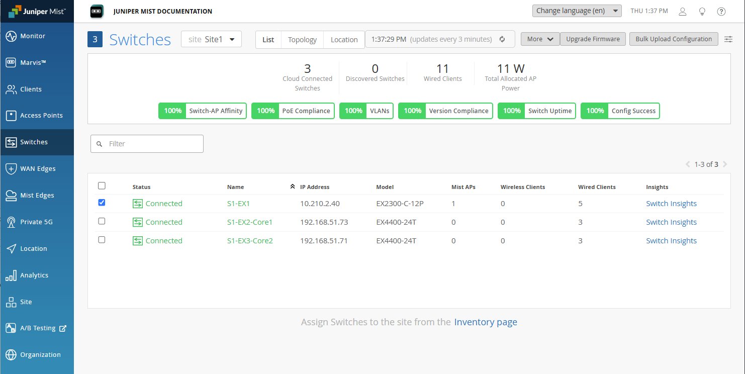Open the More actions dropdown

pyautogui.click(x=540, y=39)
